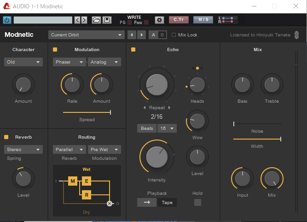Click the Dry label in routing diagram
The height and width of the screenshot is (222, 307).
click(x=87, y=212)
